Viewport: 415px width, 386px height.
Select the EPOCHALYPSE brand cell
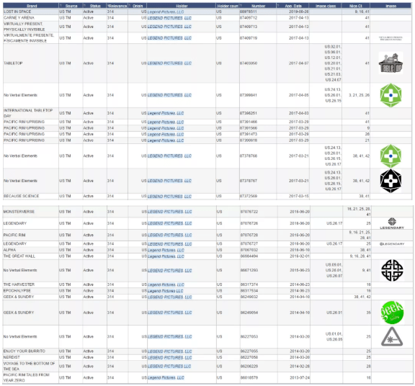[x=31, y=290]
